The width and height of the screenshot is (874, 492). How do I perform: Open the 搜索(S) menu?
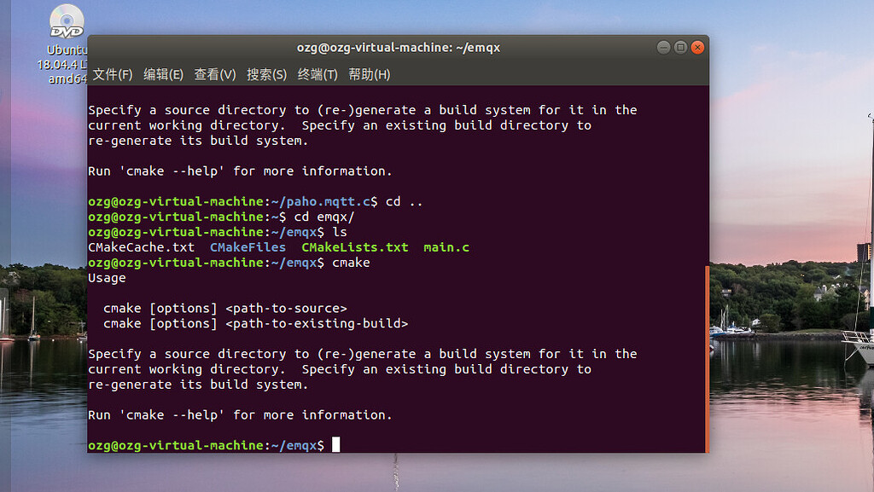[x=266, y=75]
